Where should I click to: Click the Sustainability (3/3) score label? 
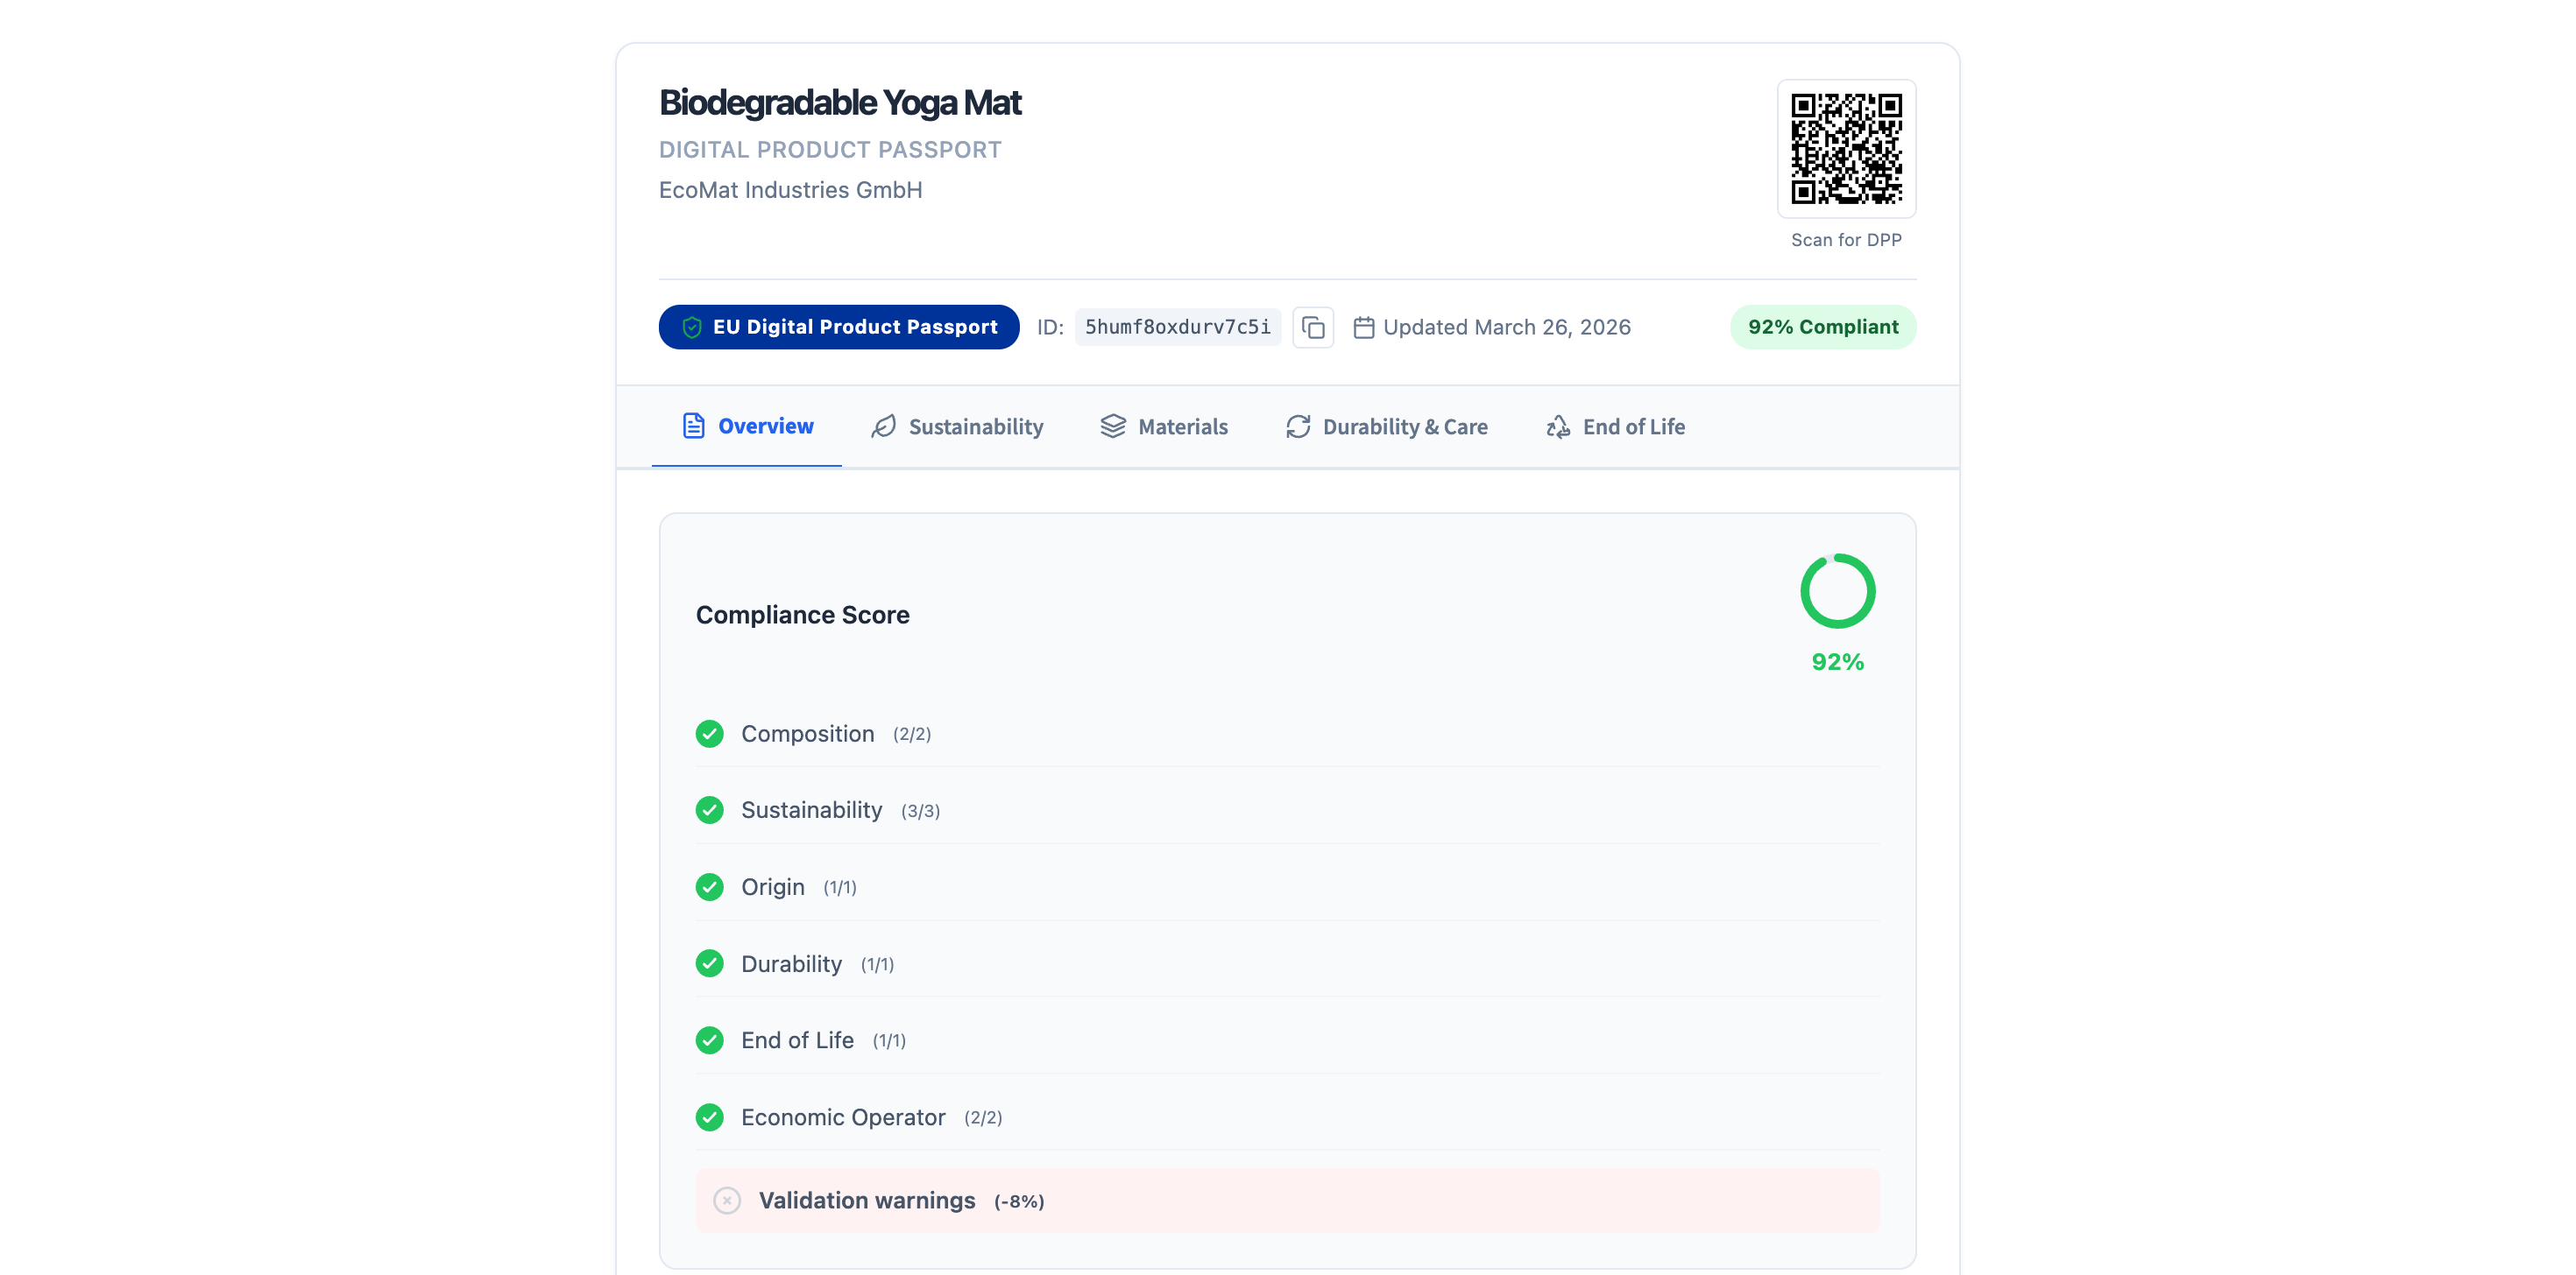(x=841, y=810)
